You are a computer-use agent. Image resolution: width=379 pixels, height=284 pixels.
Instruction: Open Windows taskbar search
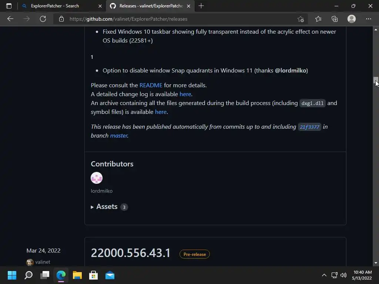(x=28, y=275)
